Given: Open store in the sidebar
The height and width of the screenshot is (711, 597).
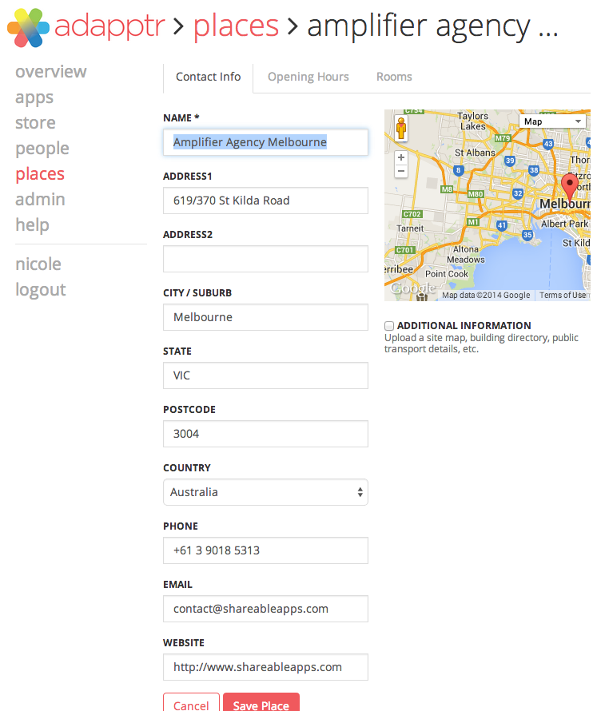Looking at the screenshot, I should point(35,123).
